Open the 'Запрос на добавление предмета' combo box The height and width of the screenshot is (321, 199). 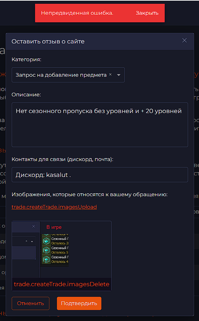click(x=68, y=75)
